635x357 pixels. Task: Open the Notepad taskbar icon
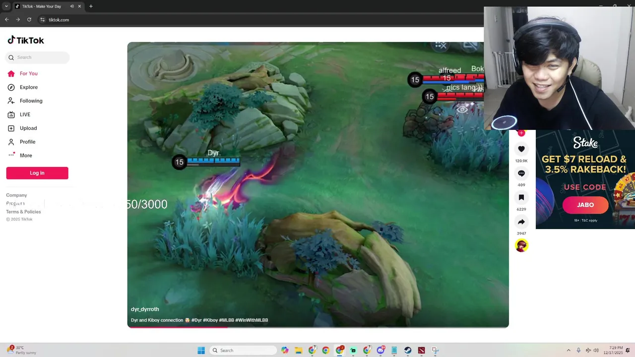394,351
